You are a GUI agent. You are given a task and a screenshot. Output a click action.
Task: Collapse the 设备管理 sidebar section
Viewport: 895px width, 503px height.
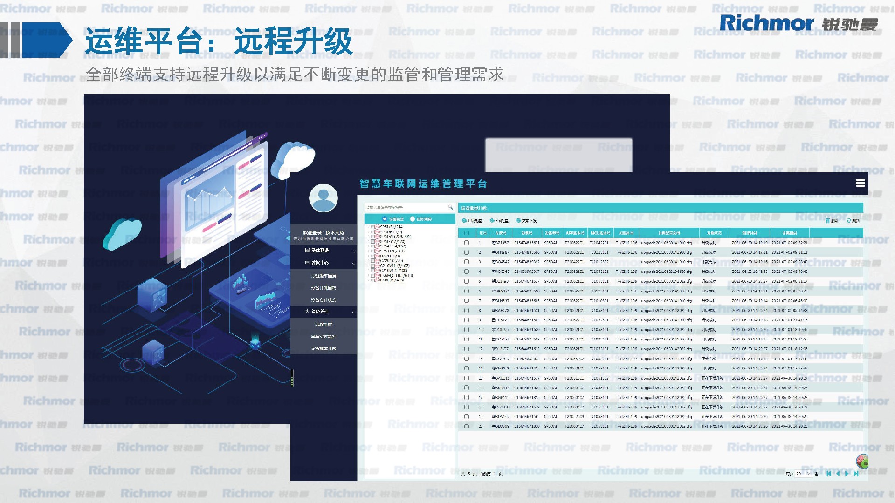(x=354, y=312)
